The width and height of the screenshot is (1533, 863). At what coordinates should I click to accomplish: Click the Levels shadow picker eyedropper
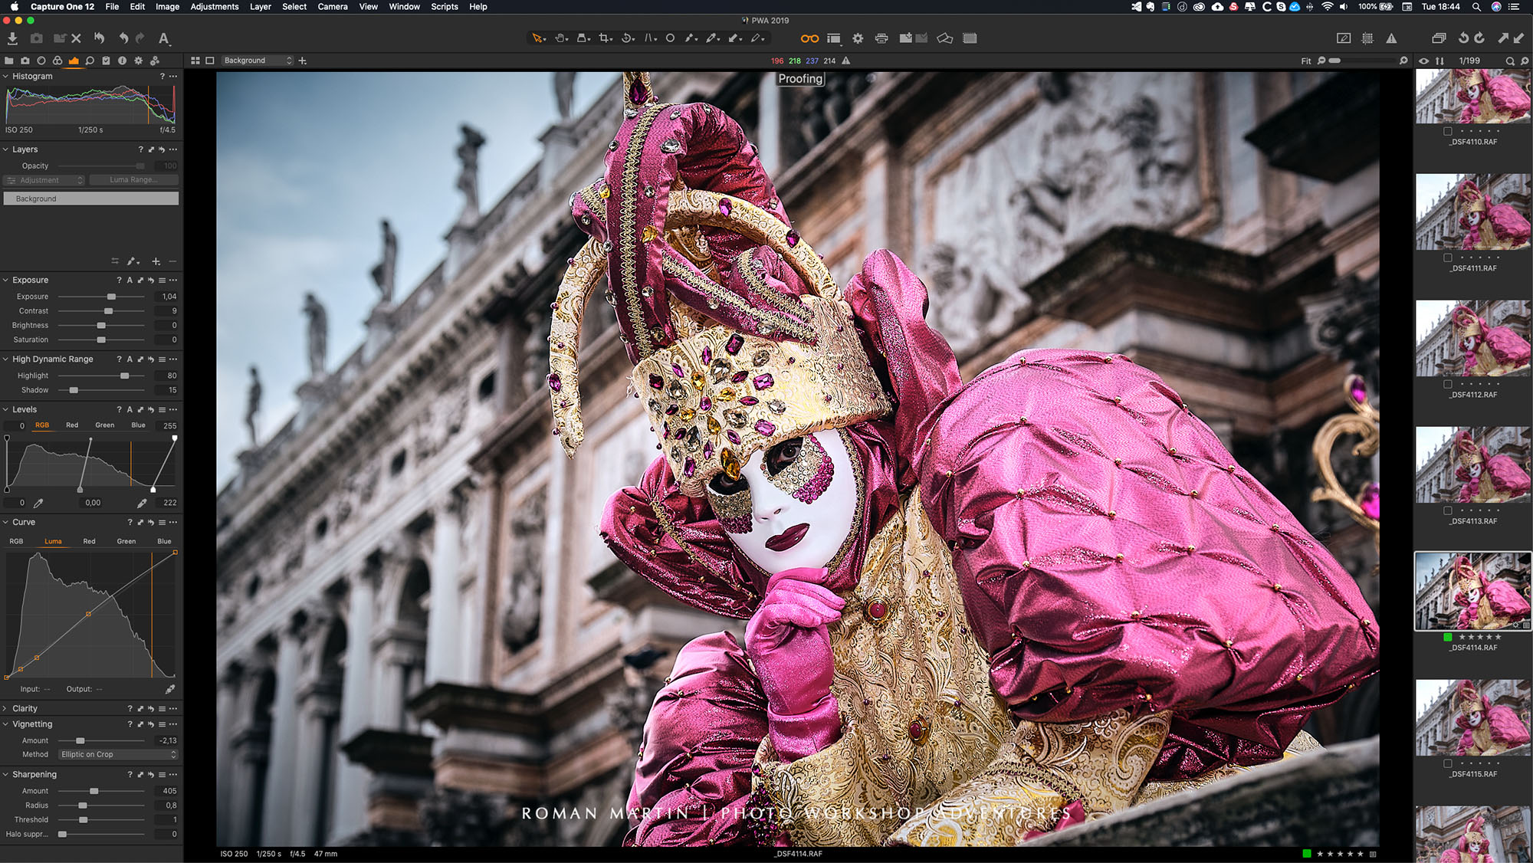point(38,504)
